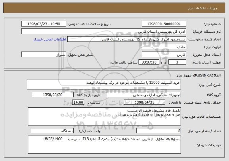Screen dimensions: 229x161
Task: Click the label تعداد / مقدار مورد نیاز
Action: [204, 131]
